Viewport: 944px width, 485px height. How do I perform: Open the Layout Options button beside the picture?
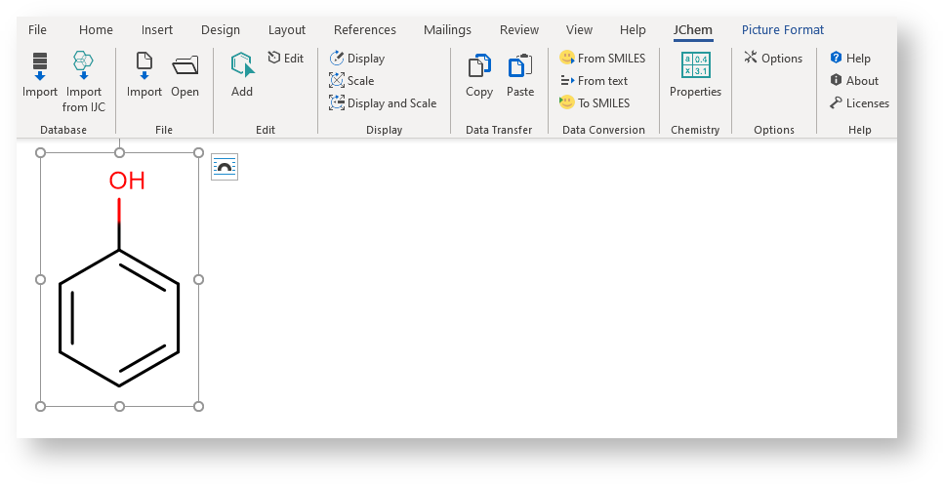click(225, 168)
